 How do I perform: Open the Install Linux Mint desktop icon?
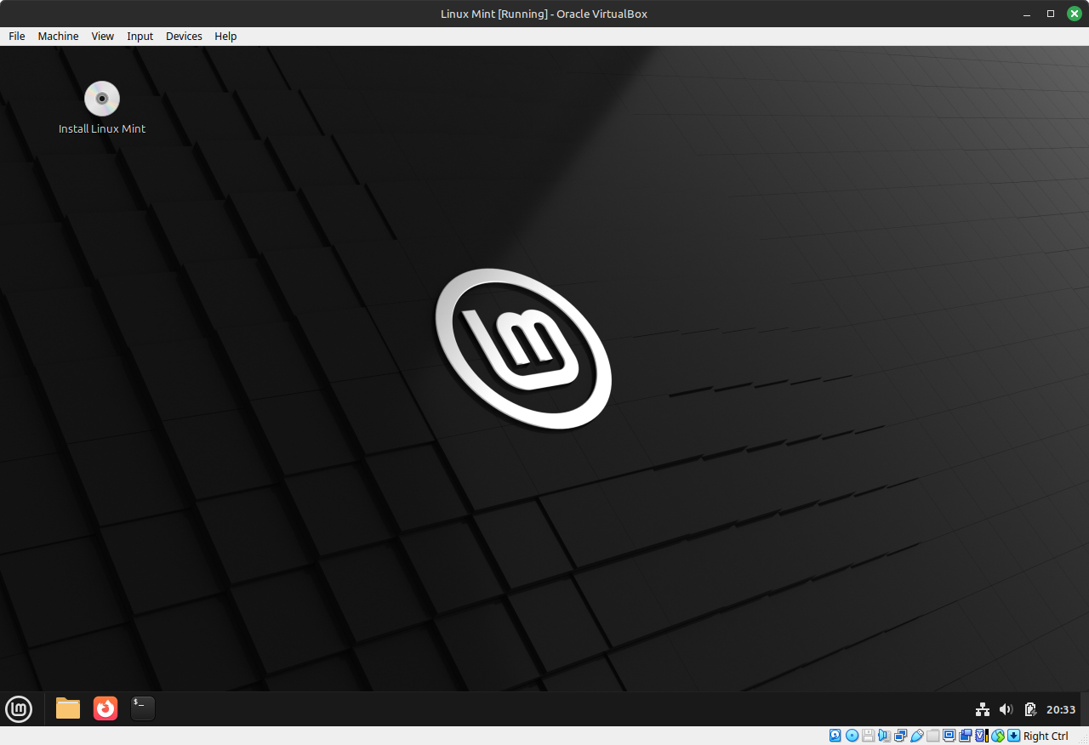[x=102, y=107]
